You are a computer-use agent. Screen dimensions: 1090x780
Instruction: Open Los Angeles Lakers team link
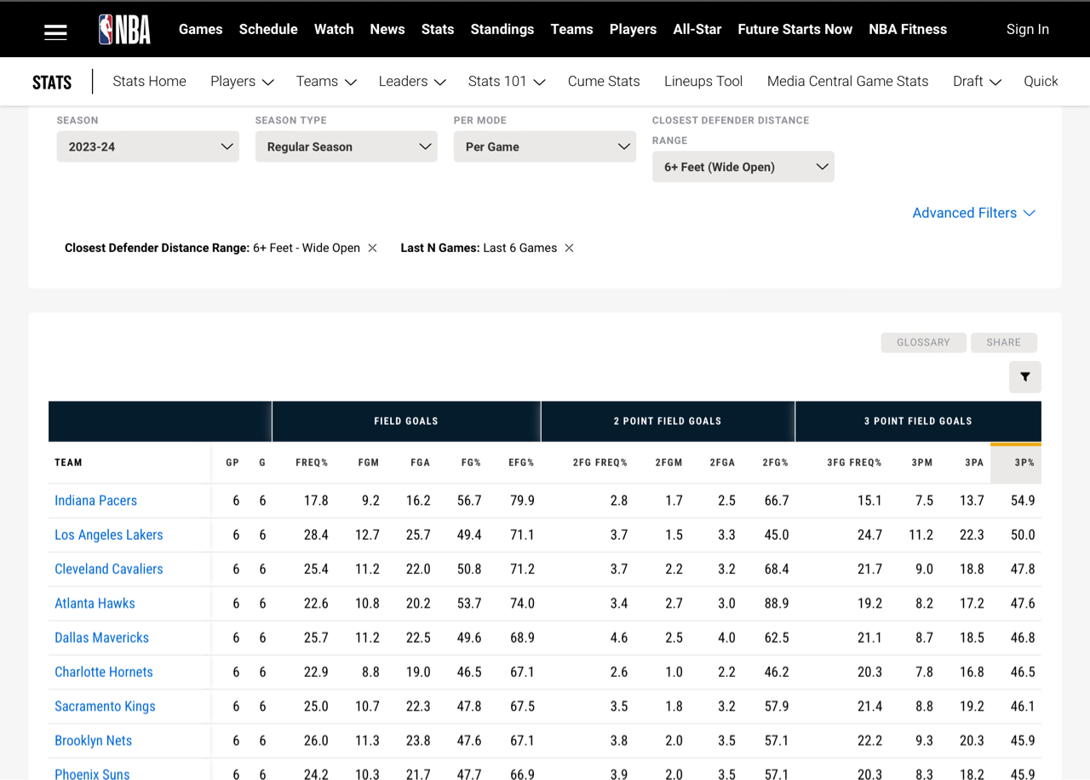click(x=109, y=535)
